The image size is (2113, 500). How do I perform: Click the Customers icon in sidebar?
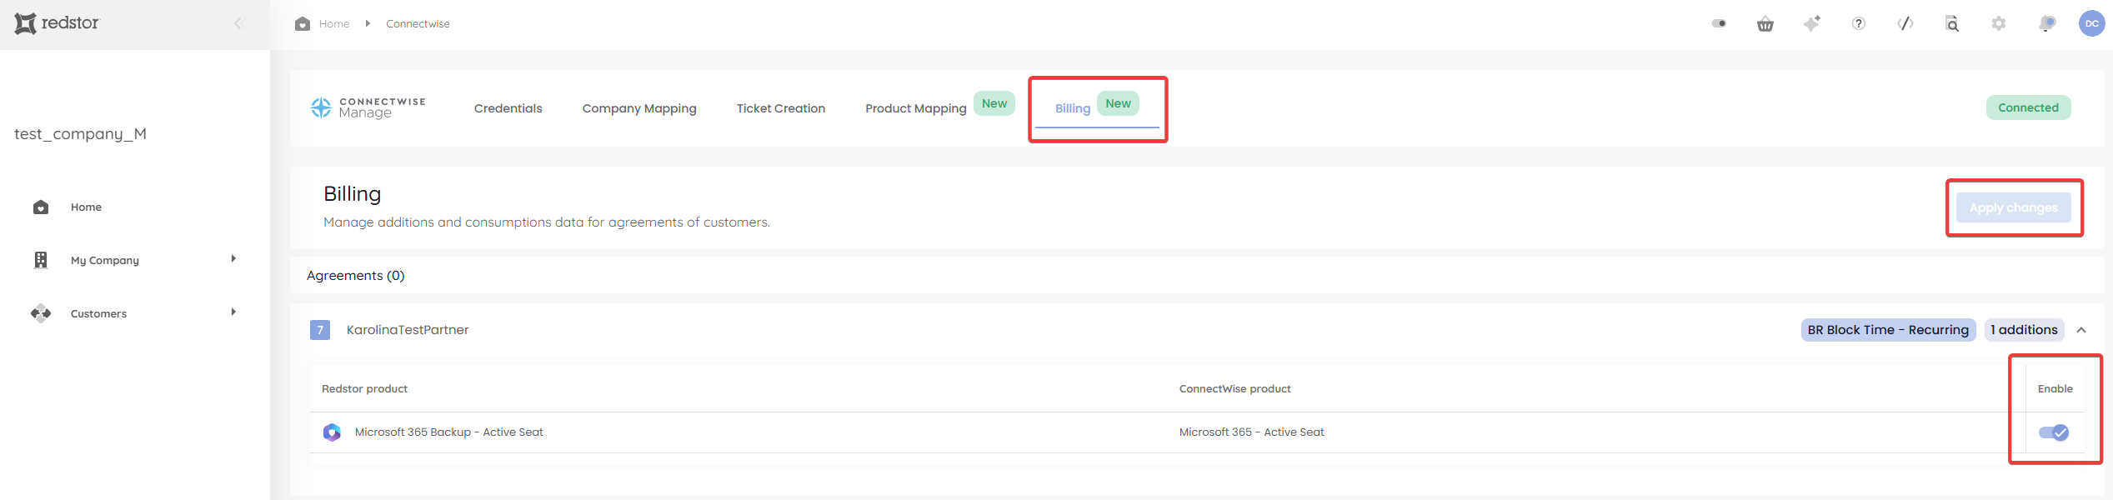41,313
